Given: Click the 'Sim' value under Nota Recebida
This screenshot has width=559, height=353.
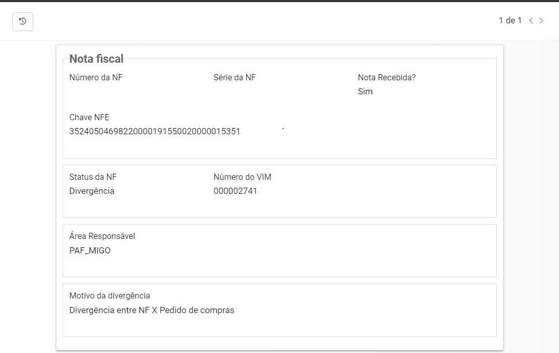Looking at the screenshot, I should 365,92.
